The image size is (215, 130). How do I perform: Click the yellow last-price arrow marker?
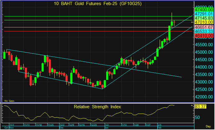point(192,23)
